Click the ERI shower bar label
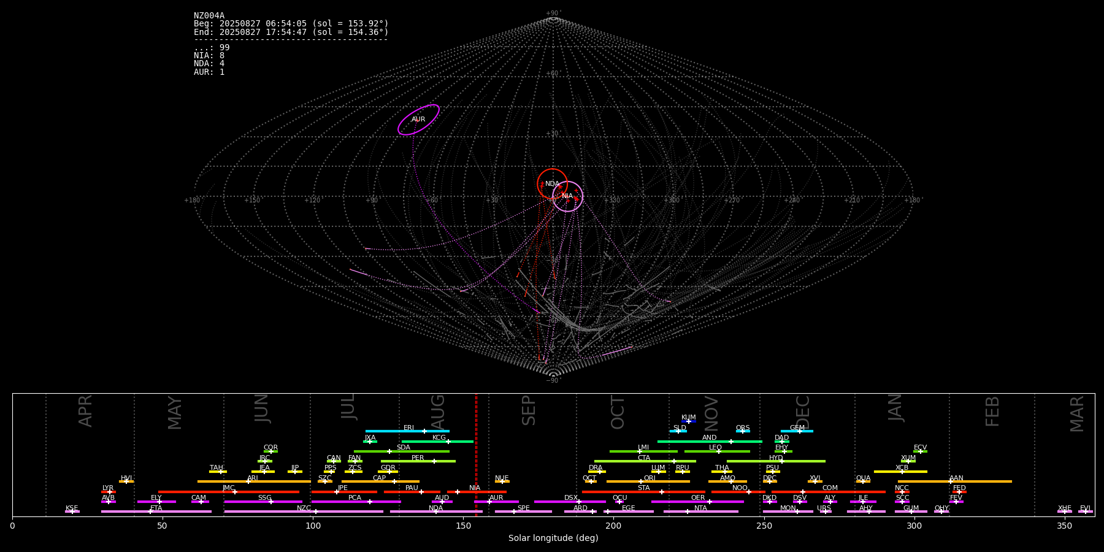 [409, 428]
